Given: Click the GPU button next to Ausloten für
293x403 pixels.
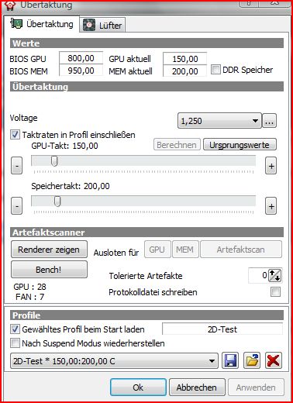Looking at the screenshot, I should (157, 250).
